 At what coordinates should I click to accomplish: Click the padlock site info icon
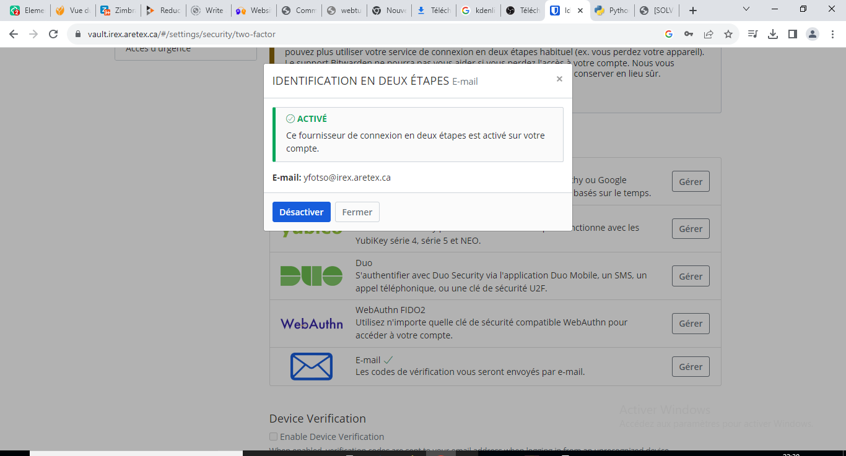(78, 34)
